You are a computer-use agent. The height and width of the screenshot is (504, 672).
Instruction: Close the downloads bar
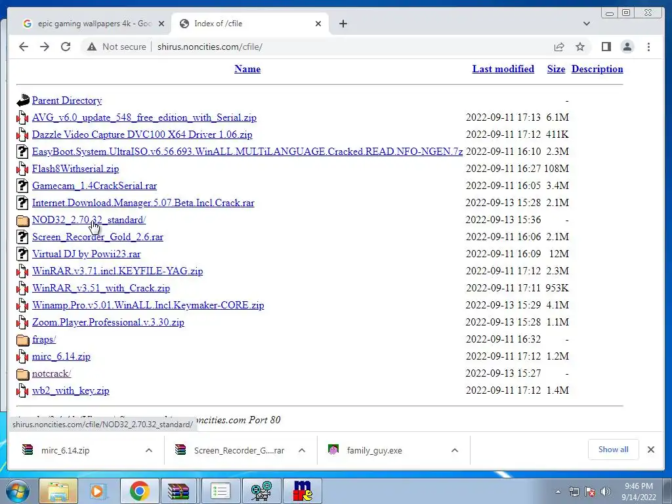tap(651, 450)
